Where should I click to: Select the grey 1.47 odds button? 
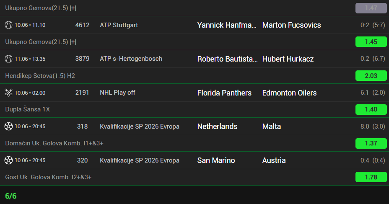[x=371, y=8]
